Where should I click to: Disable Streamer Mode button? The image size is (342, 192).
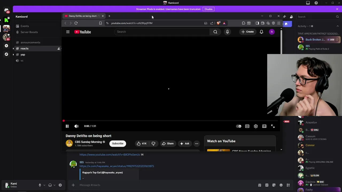pos(208,9)
